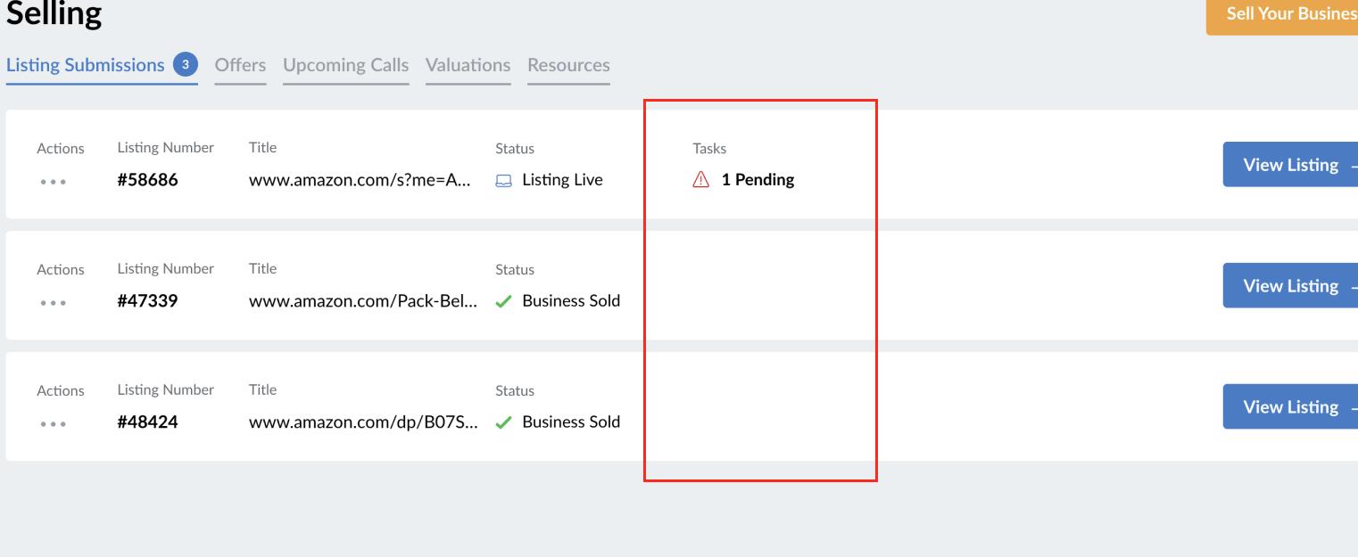This screenshot has width=1358, height=557.
Task: View Listing for #47339
Action: 1290,286
